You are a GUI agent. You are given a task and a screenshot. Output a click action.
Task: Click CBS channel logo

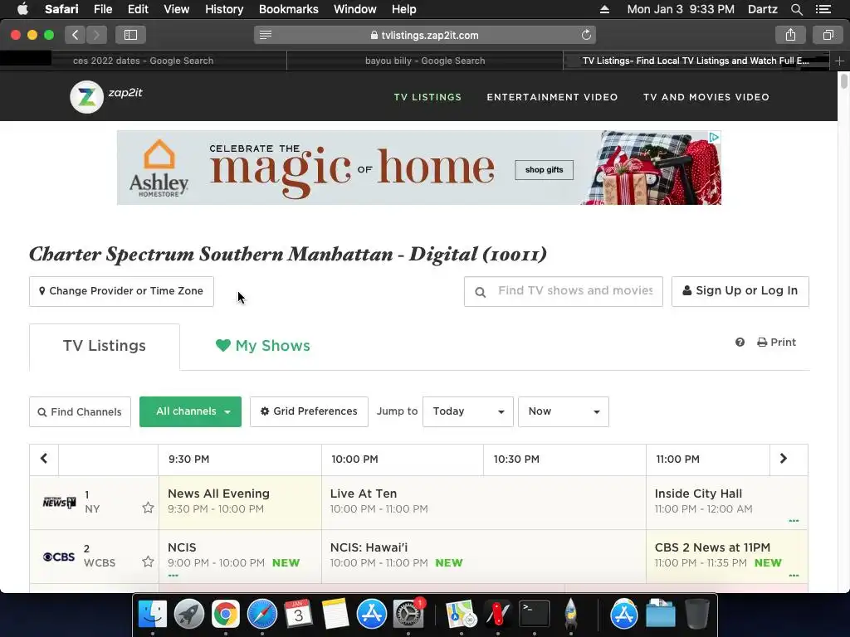pos(59,557)
